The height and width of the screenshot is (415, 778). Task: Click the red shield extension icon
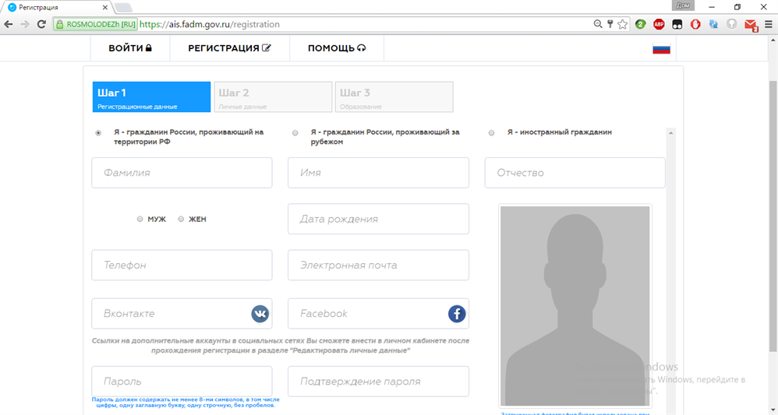[x=695, y=24]
